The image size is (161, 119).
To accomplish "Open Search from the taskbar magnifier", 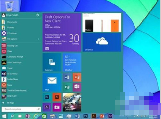I will click(12, 116).
